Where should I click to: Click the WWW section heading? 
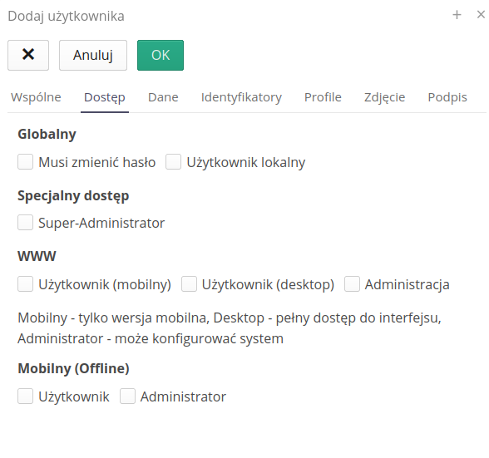pos(37,256)
